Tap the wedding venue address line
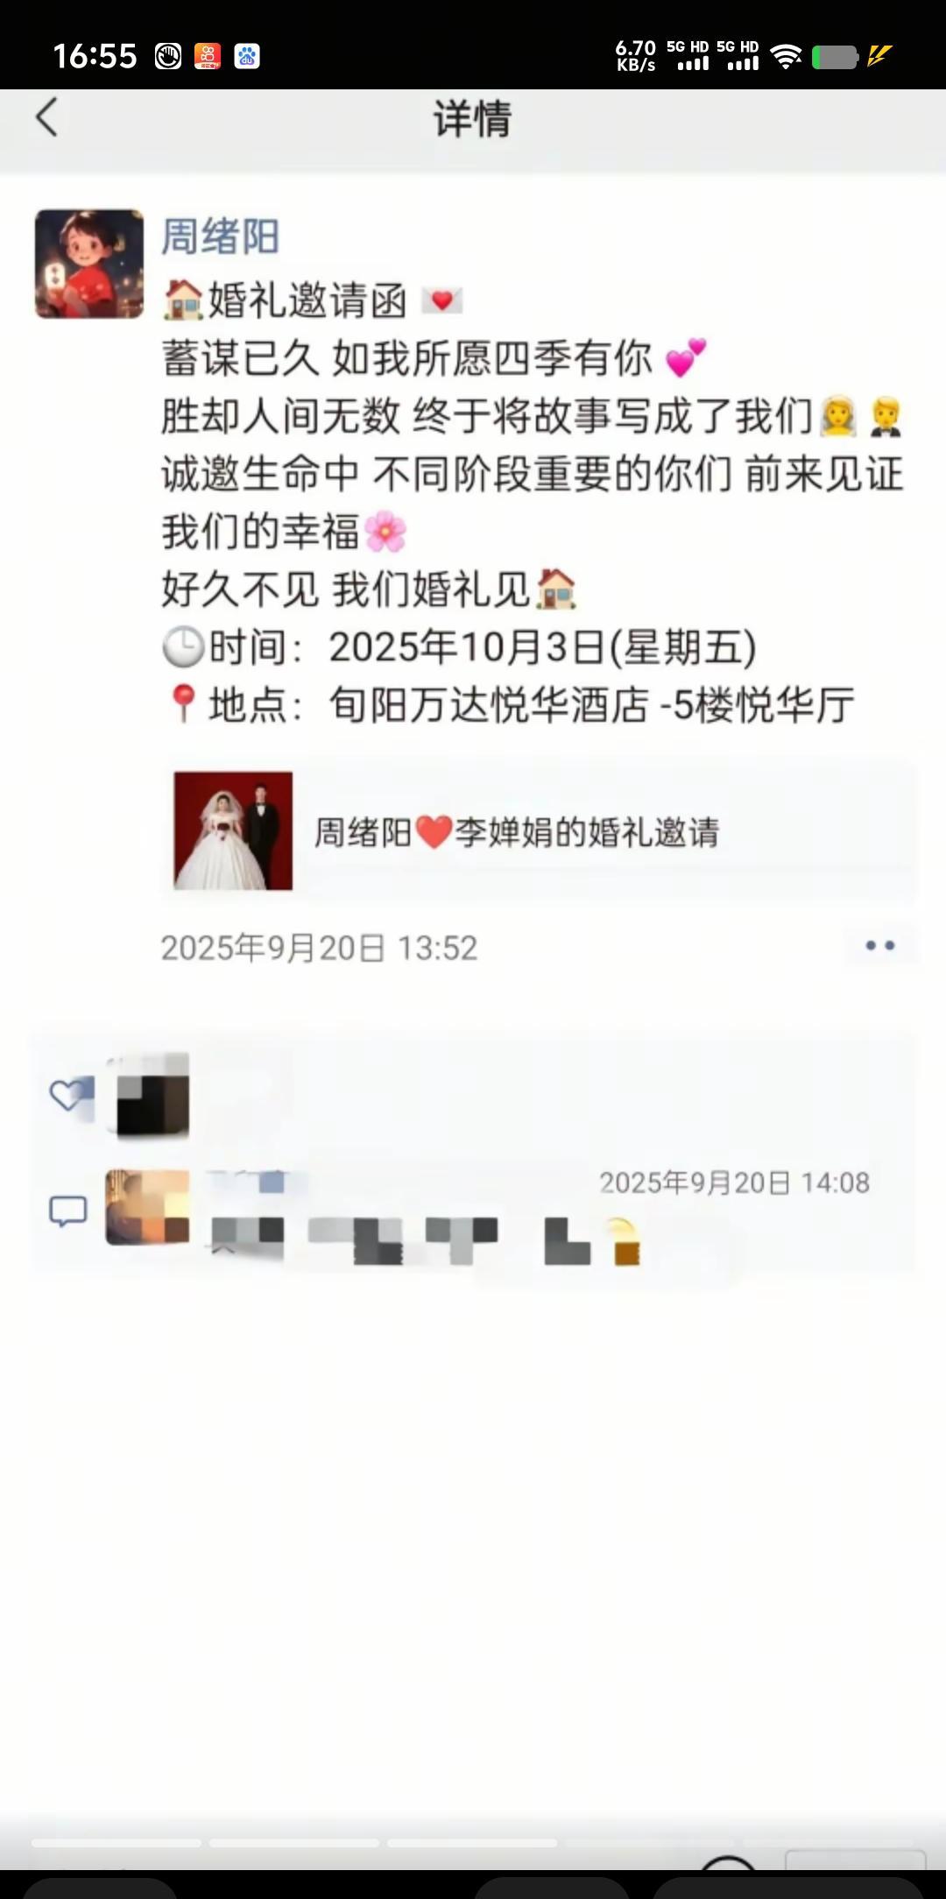This screenshot has height=1899, width=946. [x=509, y=704]
